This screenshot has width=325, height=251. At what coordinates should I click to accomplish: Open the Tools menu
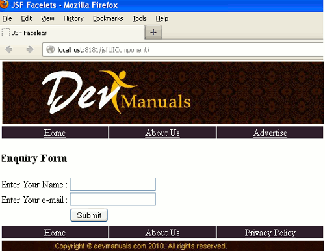click(x=139, y=18)
